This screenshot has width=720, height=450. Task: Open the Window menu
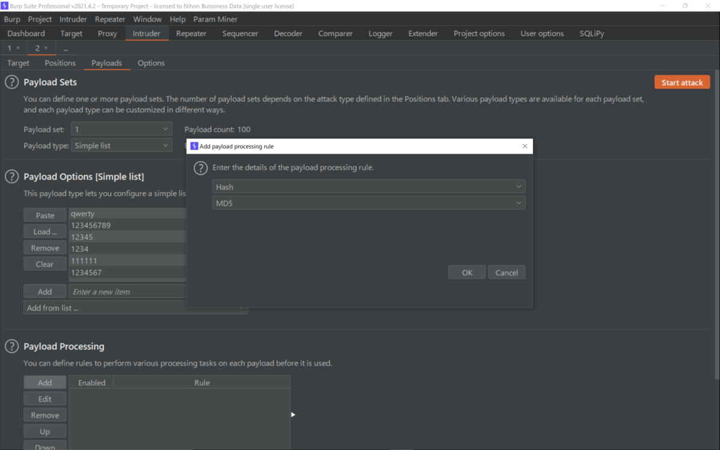[x=148, y=19]
